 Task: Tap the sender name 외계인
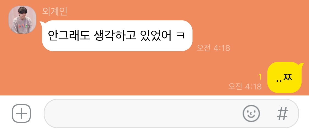tap(55, 11)
